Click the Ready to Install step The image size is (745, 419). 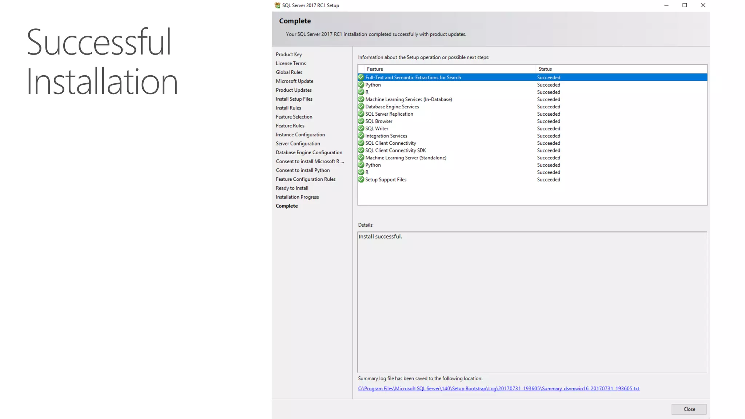click(292, 188)
